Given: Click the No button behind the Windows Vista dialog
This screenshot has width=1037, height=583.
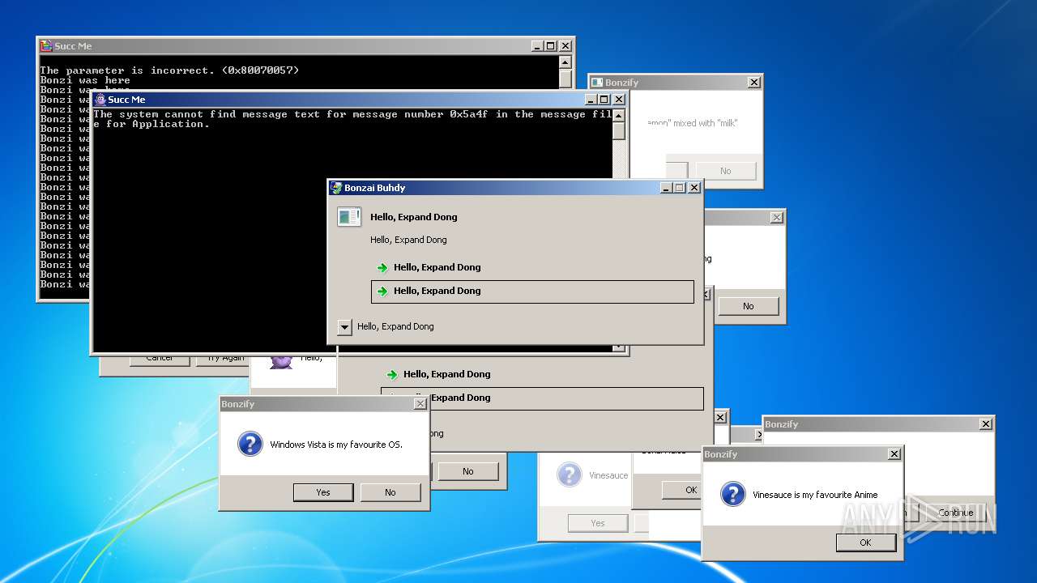Looking at the screenshot, I should click(467, 471).
